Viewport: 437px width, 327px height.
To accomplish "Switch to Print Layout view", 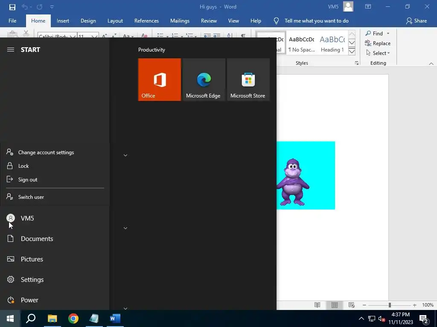I will coord(335,305).
